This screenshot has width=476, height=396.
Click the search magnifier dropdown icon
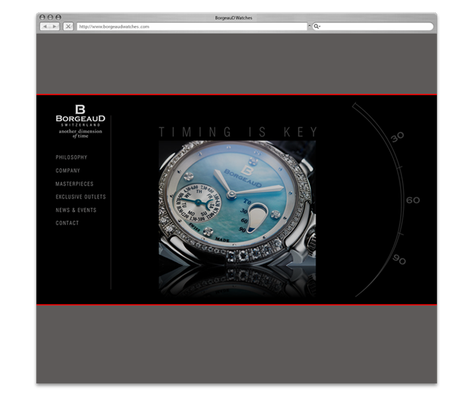[x=317, y=26]
